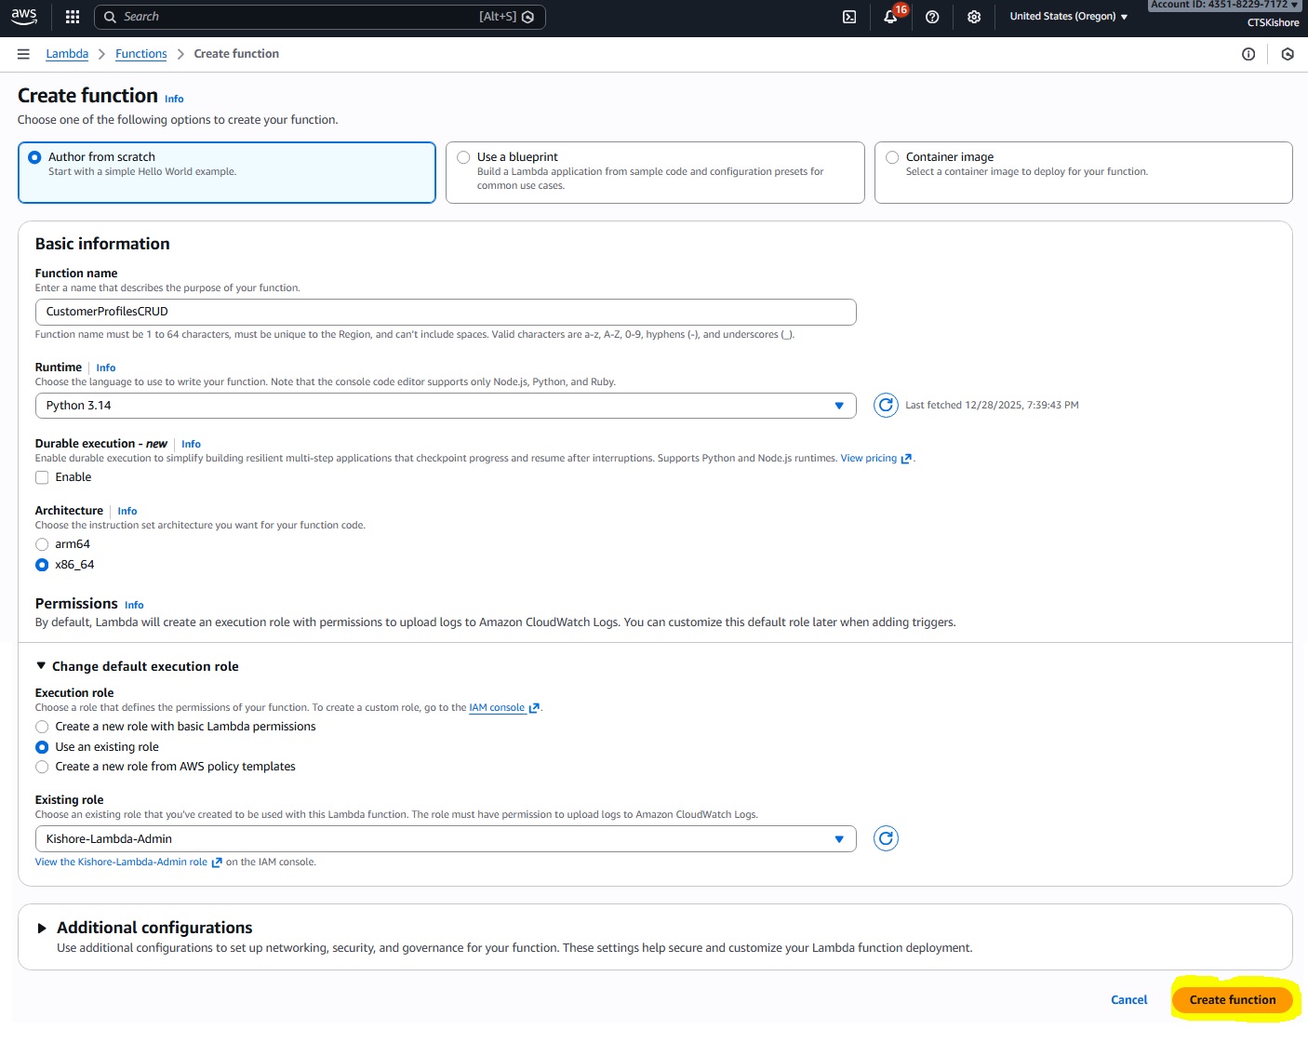Open the Runtime dropdown showing Python 3.14

445,406
